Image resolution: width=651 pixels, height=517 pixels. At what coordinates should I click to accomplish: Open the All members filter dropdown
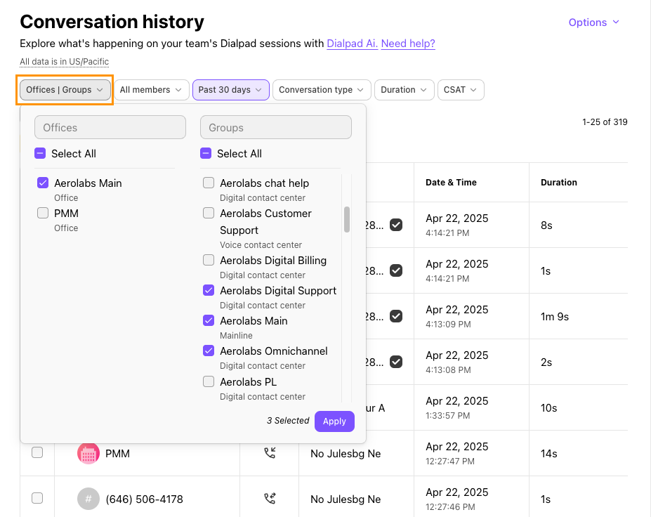[151, 90]
